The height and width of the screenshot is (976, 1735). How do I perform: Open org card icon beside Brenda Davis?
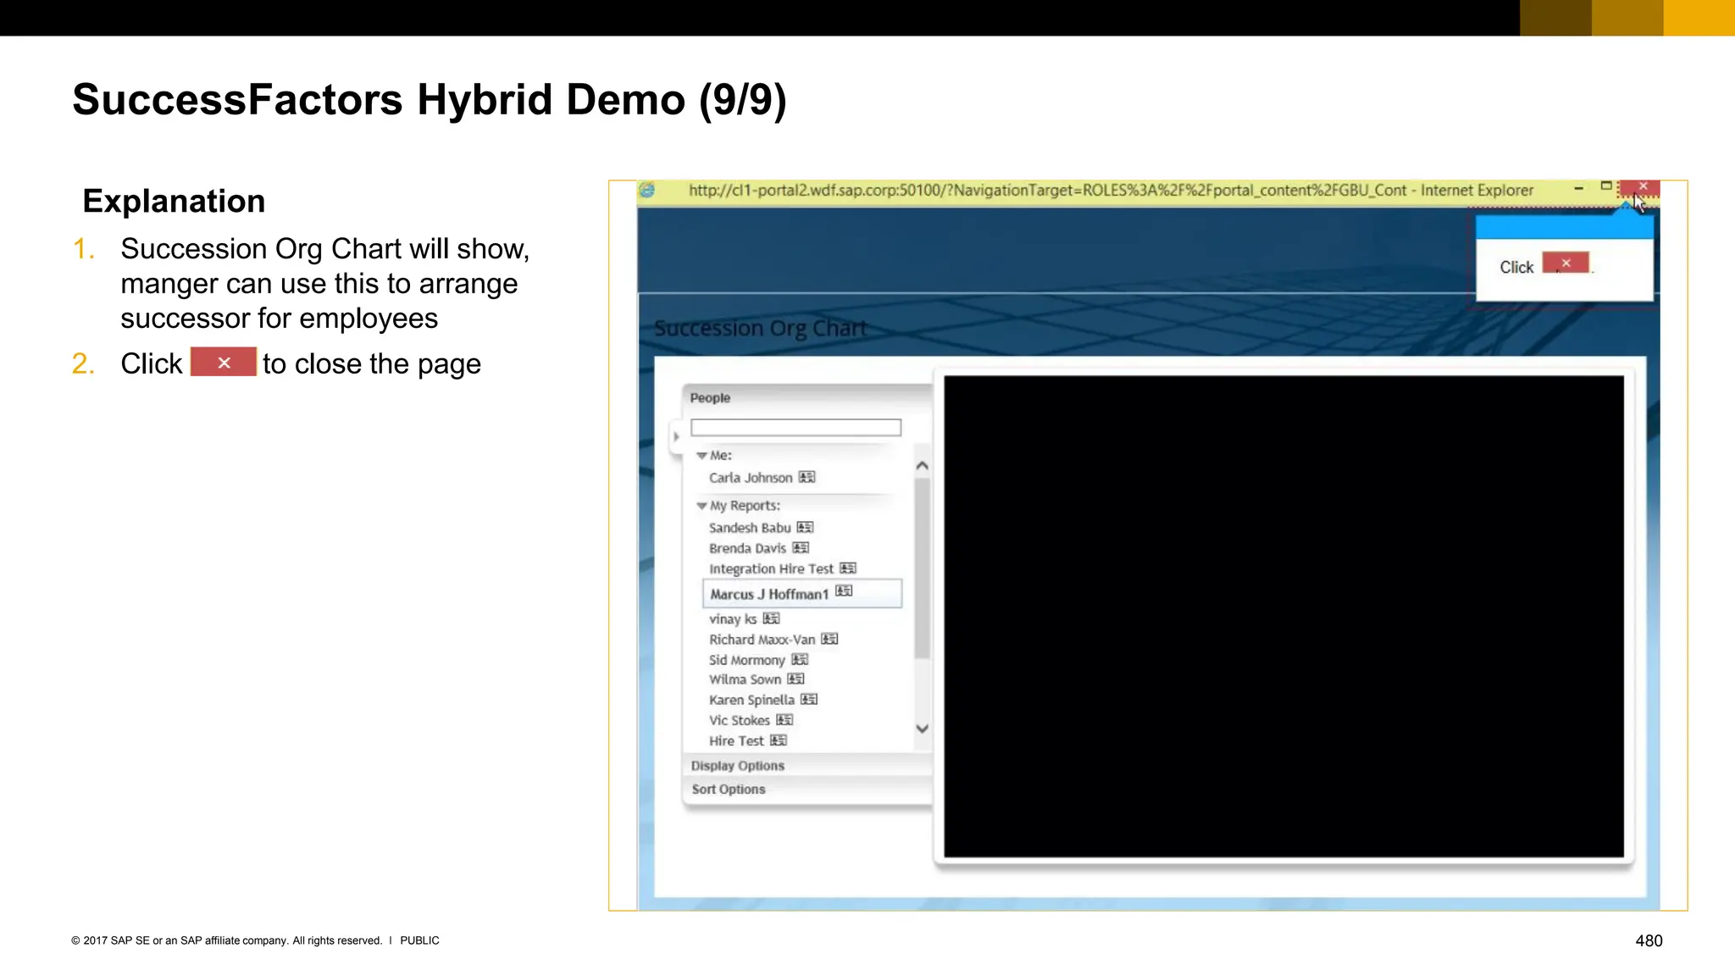click(801, 547)
